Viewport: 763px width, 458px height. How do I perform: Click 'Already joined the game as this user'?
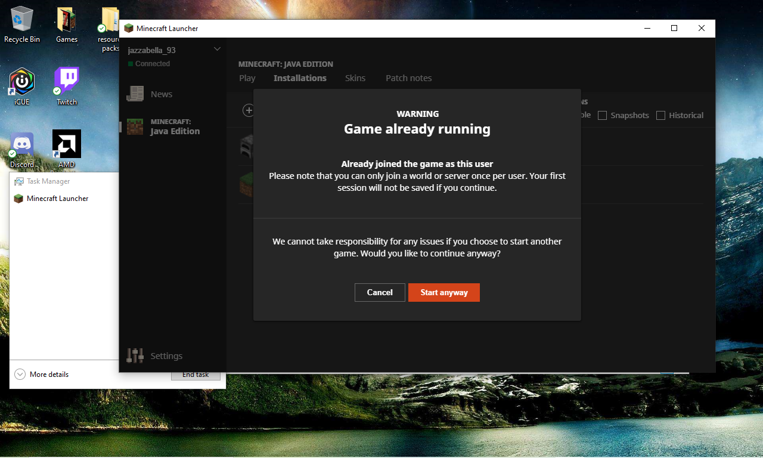click(x=417, y=164)
